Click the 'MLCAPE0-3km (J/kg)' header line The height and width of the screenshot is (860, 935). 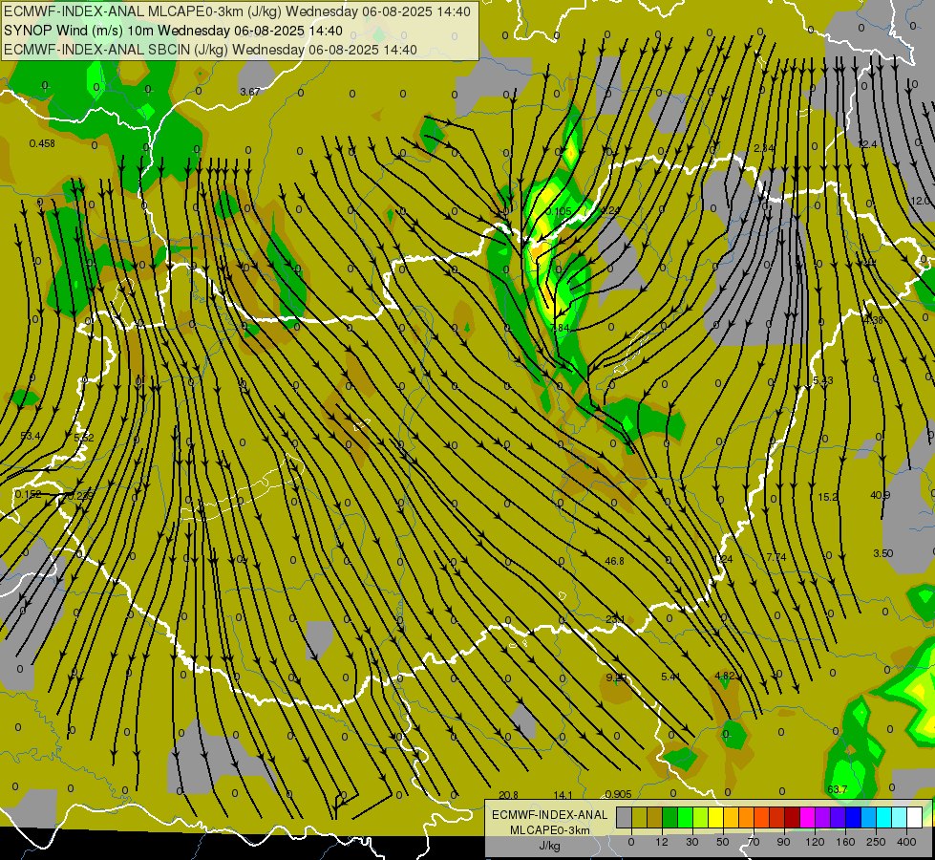coord(237,11)
